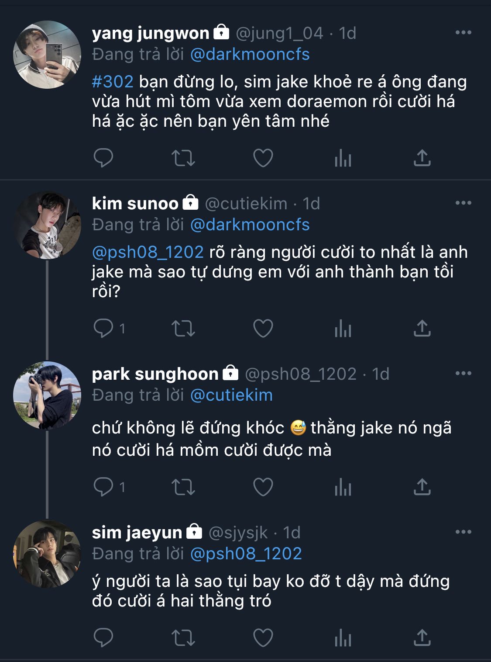491x662 pixels.
Task: Open more options menu on sim jaeyun's tweet
Action: pos(463,532)
